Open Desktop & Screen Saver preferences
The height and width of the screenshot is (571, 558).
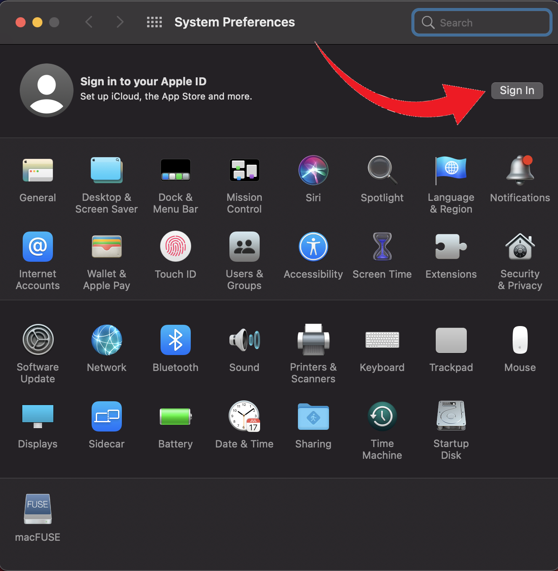tap(107, 171)
